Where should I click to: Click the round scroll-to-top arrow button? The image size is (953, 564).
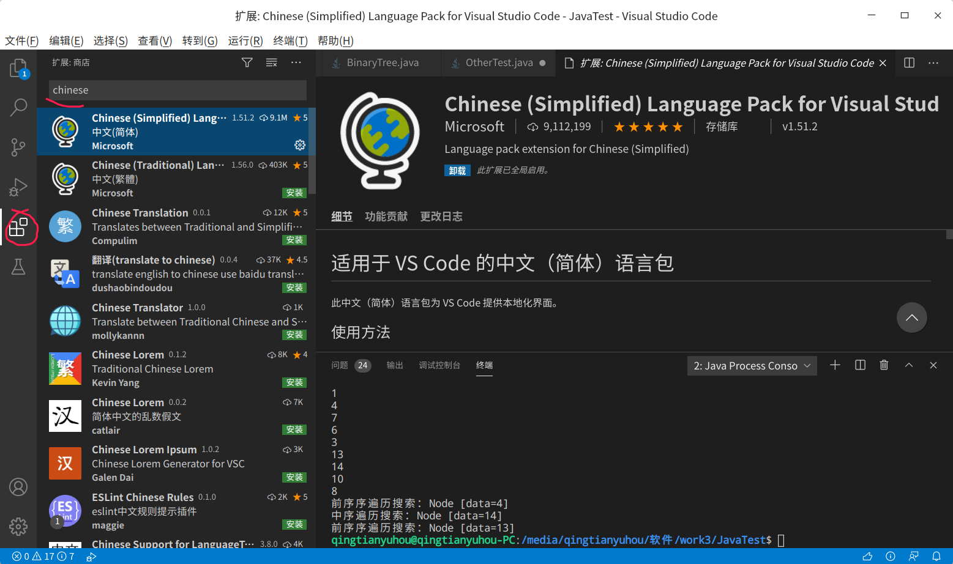pyautogui.click(x=912, y=317)
